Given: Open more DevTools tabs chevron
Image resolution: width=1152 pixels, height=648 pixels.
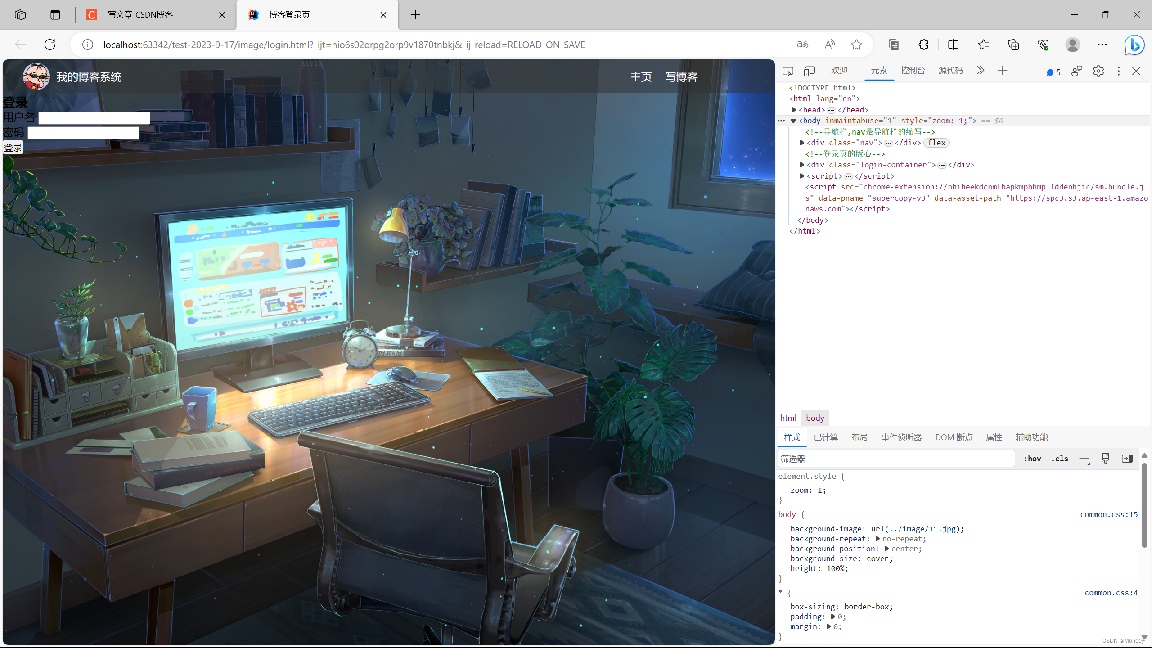Looking at the screenshot, I should [981, 71].
